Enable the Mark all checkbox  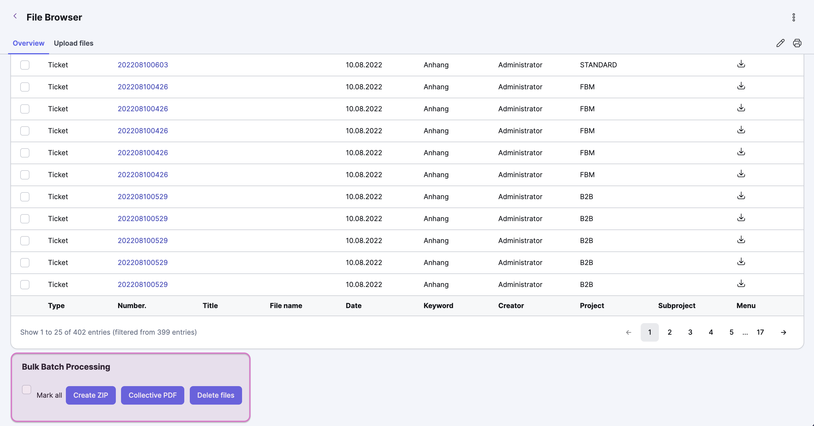[x=27, y=389]
